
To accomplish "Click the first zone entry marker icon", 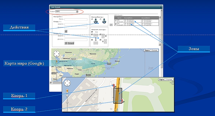I will (x=96, y=21).
